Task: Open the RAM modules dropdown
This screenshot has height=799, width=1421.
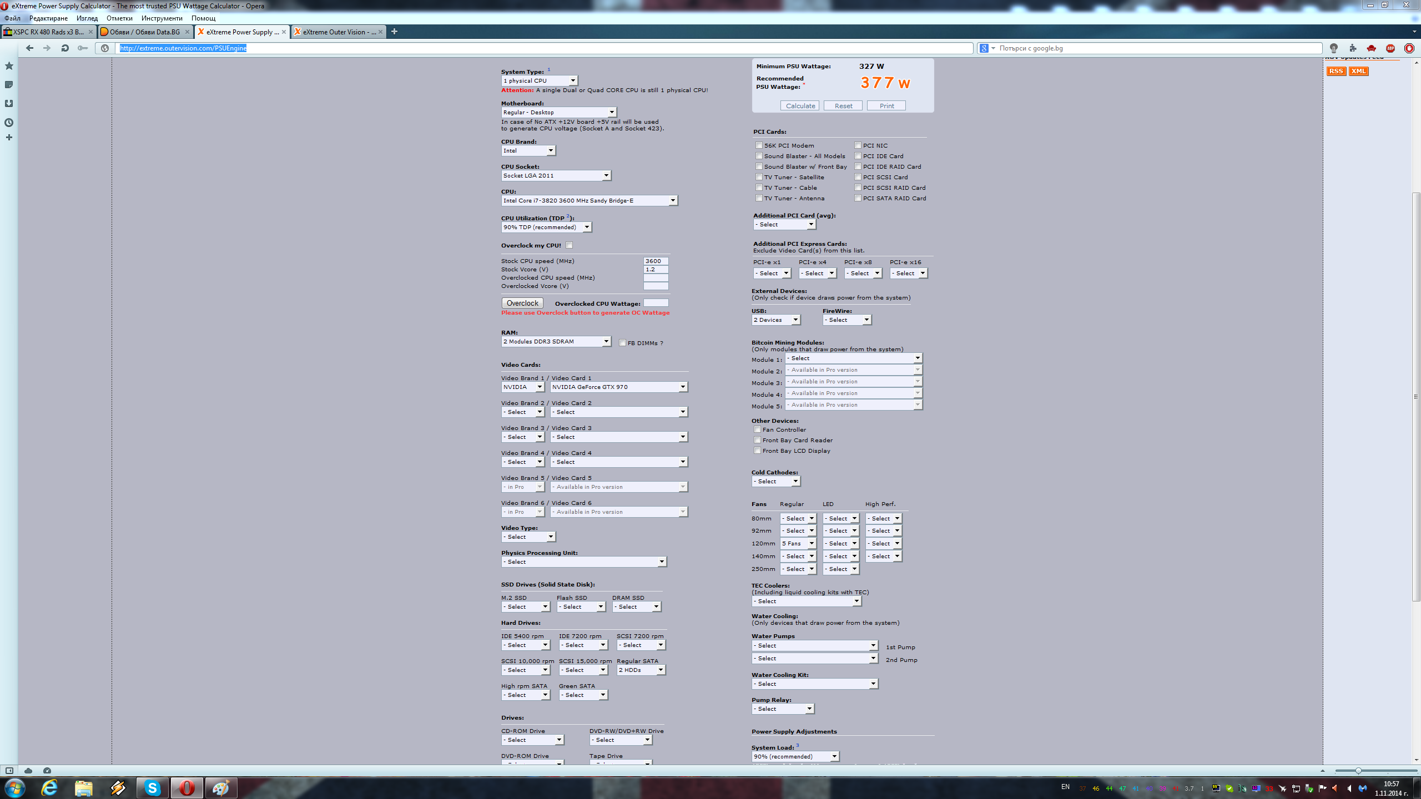Action: click(x=556, y=342)
